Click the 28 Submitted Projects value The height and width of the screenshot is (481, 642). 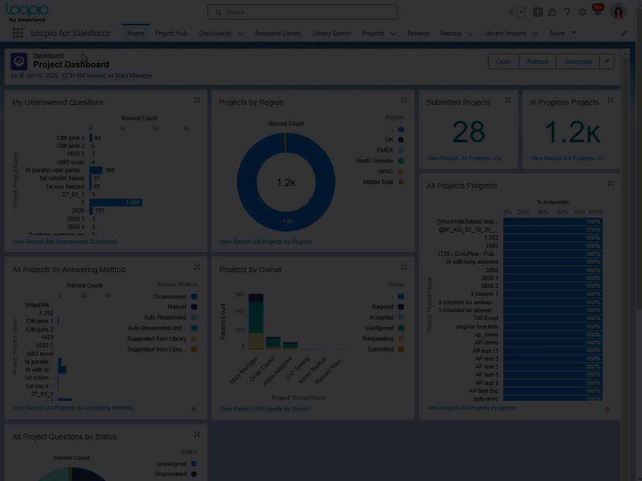469,132
